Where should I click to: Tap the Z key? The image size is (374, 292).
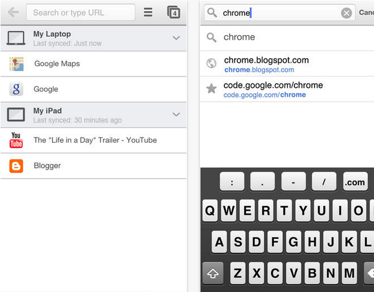(238, 273)
